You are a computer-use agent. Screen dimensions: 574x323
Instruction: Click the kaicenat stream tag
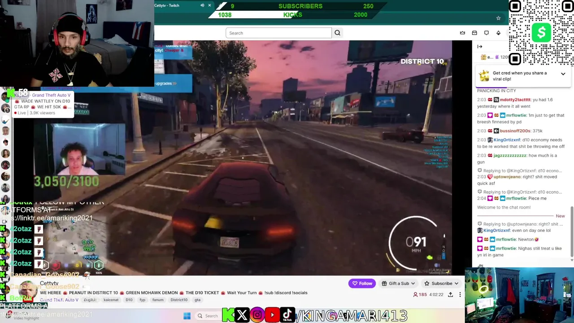[111, 300]
